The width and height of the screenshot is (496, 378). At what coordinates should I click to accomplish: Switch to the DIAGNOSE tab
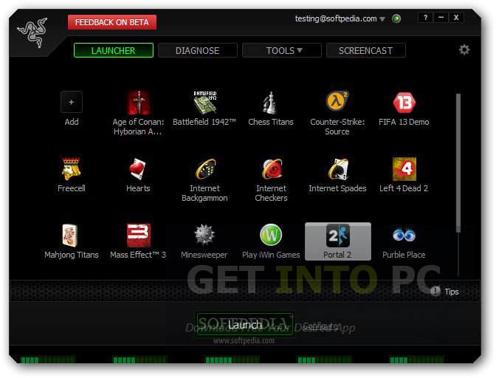[x=197, y=50]
